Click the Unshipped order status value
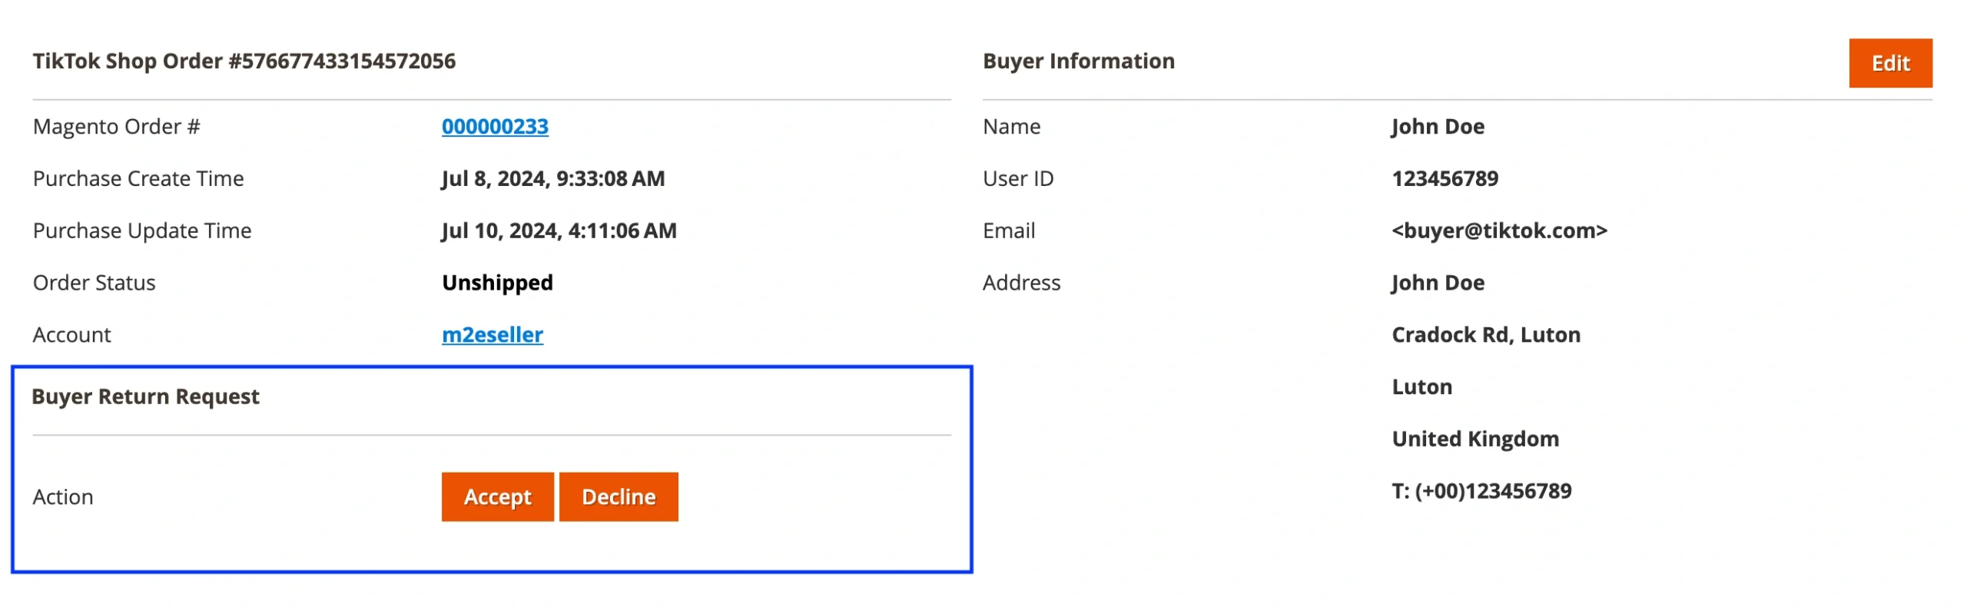 pos(496,283)
